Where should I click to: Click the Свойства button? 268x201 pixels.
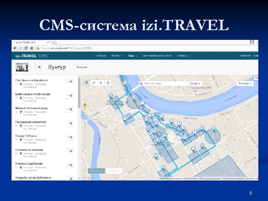click(x=82, y=67)
